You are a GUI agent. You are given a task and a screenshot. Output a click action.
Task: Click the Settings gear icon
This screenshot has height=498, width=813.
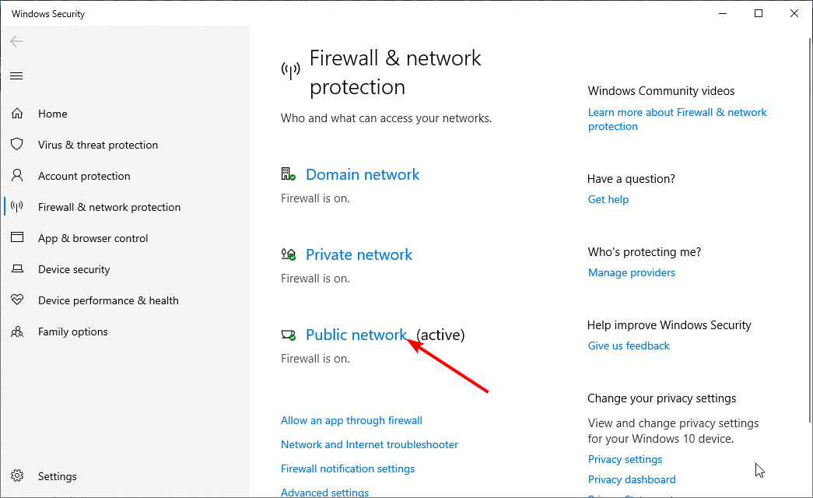pyautogui.click(x=17, y=476)
